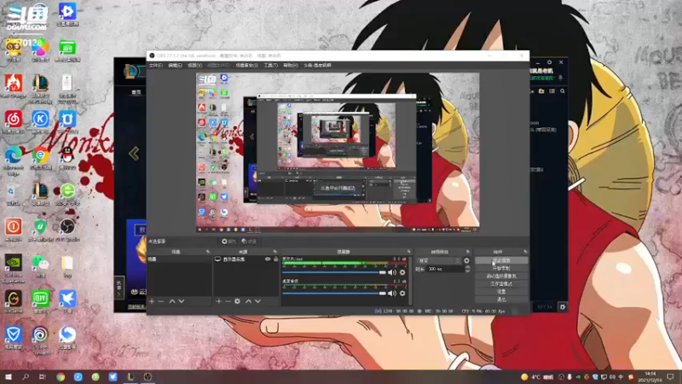Open the notification center in the taskbar
This screenshot has height=384, width=682.
[x=670, y=376]
